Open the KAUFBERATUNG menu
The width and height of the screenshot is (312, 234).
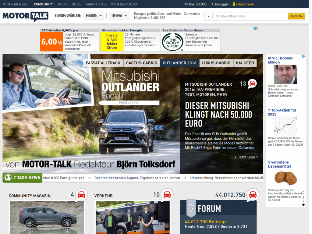(124, 4)
